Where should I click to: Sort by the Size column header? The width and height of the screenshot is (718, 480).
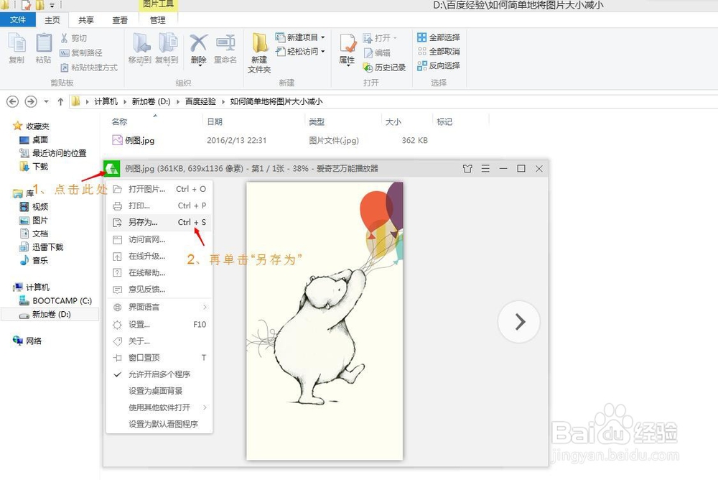pyautogui.click(x=393, y=121)
